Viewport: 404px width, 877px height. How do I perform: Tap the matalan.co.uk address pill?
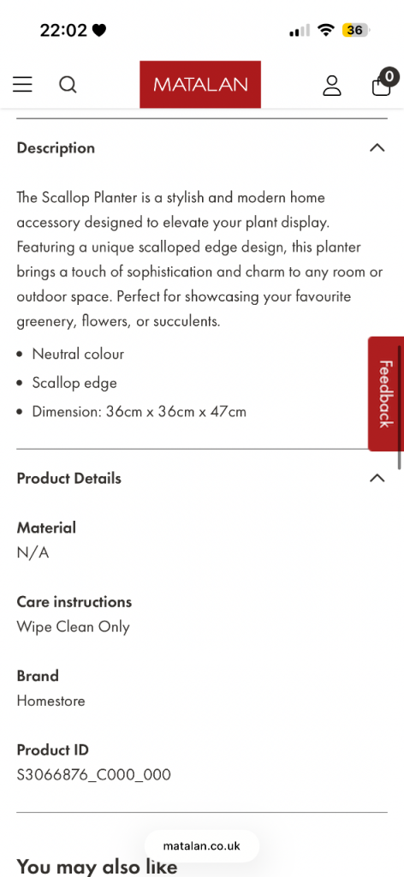202,845
